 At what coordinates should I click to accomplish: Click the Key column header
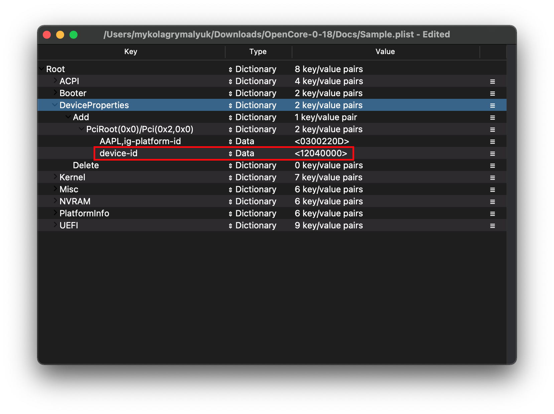(x=131, y=51)
